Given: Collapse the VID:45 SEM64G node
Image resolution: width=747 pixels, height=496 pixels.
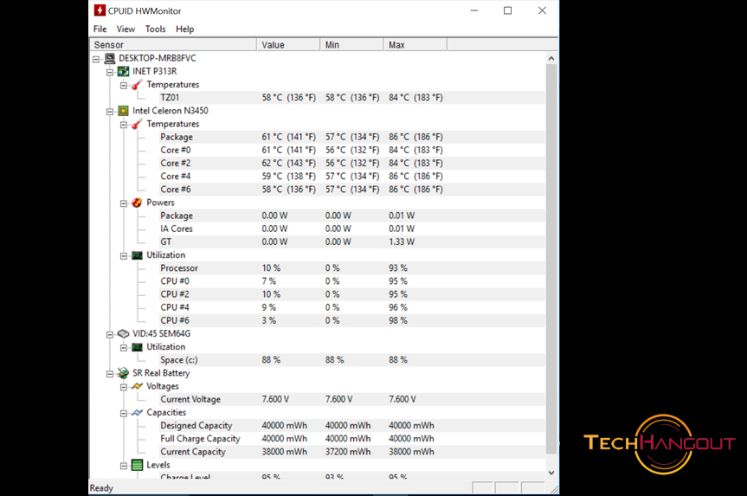Looking at the screenshot, I should 110,334.
